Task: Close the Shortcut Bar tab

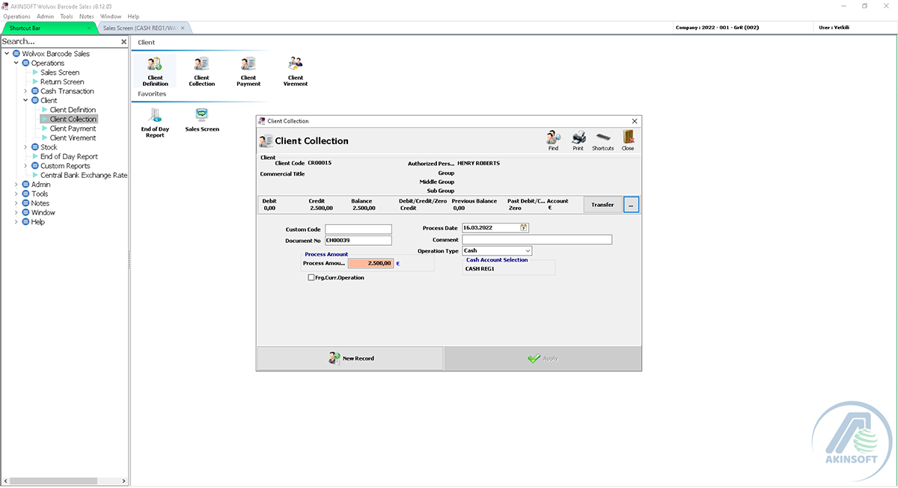Action: [89, 28]
